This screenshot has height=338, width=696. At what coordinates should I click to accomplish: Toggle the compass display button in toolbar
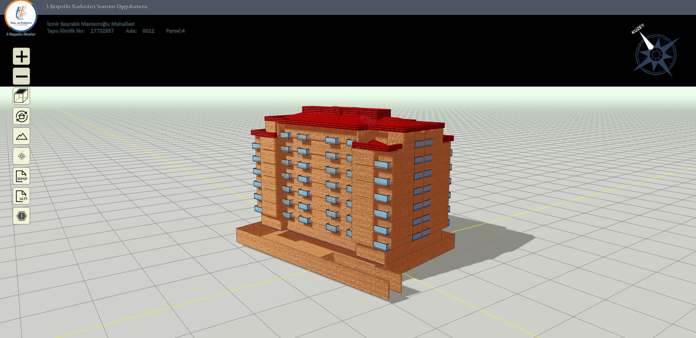pyautogui.click(x=21, y=156)
